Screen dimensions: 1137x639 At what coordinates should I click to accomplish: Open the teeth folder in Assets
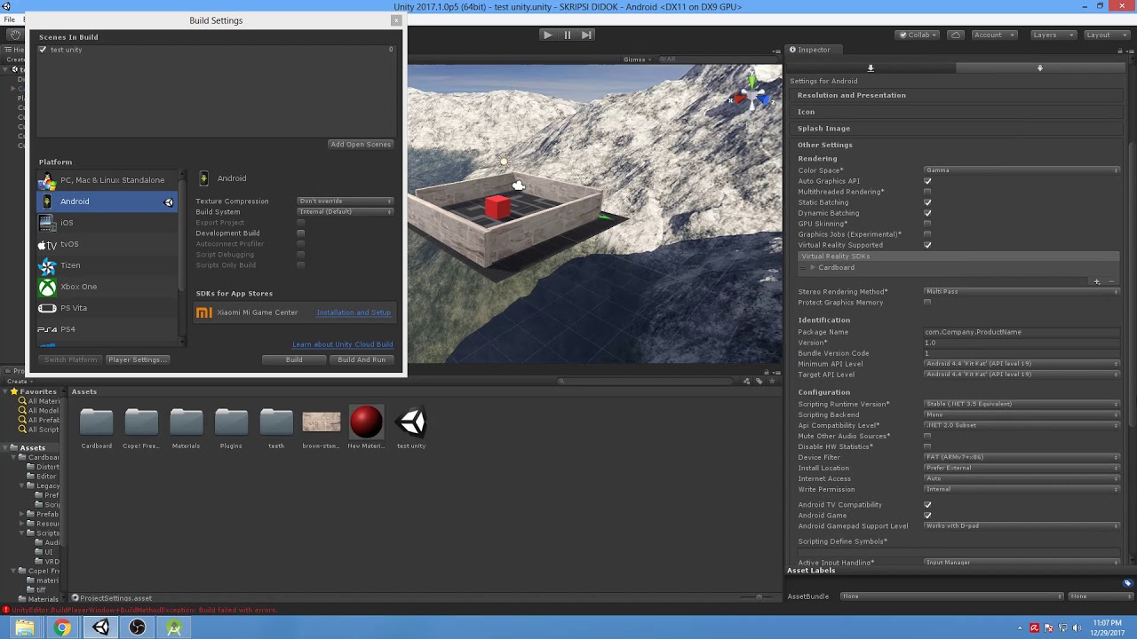pos(276,422)
